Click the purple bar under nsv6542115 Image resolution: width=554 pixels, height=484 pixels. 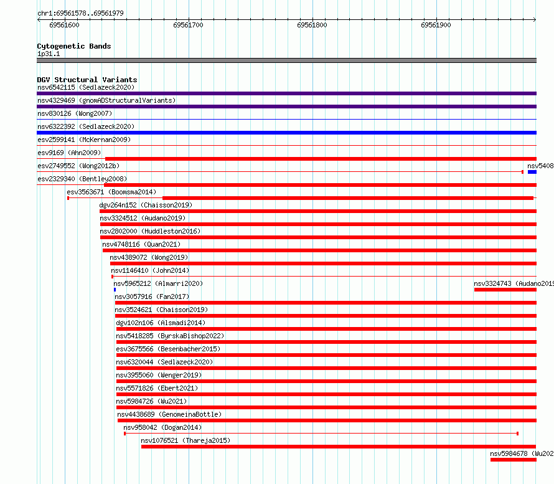pyautogui.click(x=286, y=93)
